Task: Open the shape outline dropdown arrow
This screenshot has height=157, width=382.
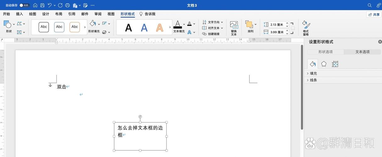Action: point(109,24)
